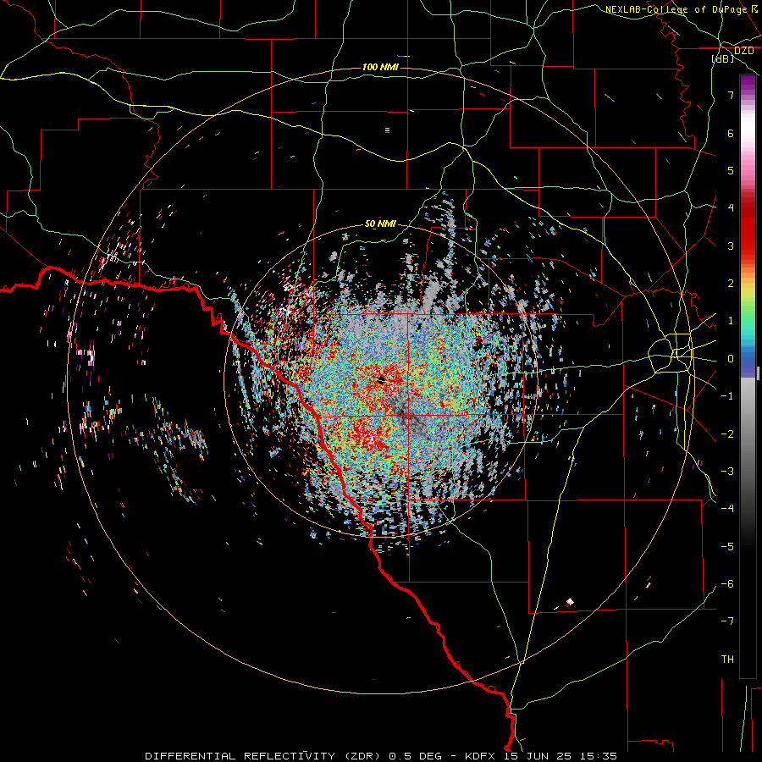The height and width of the screenshot is (762, 762).
Task: Click the white echo blob in the southeast county
Action: [570, 603]
